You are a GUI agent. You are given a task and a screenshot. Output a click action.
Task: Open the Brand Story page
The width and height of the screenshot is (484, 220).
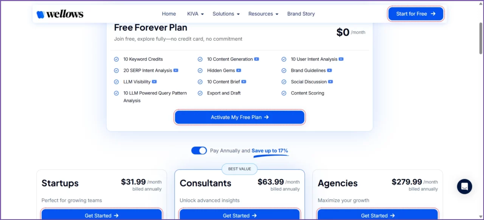pos(301,14)
